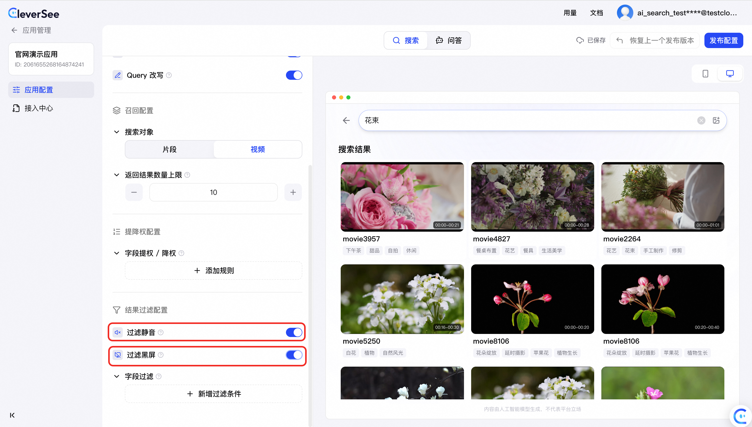This screenshot has height=427, width=752.
Task: Open help tooltip for 过滤静音
Action: [x=161, y=332]
